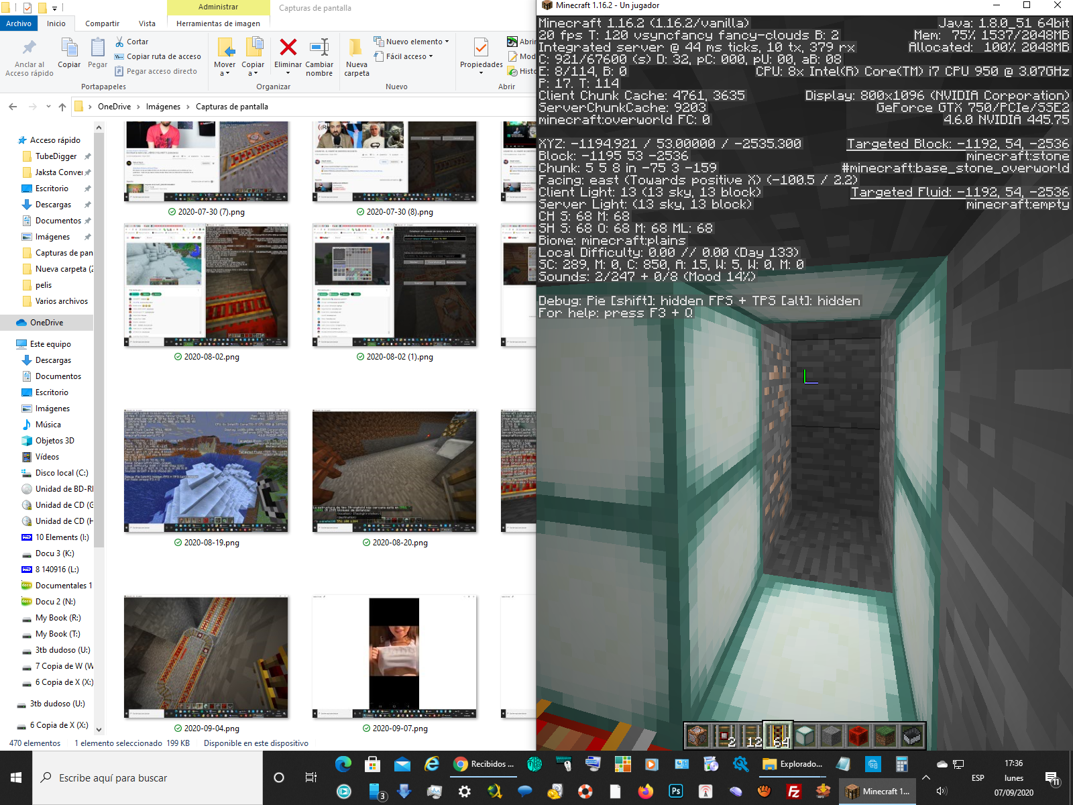Click the Cambiar nombre rename icon

pos(319,48)
